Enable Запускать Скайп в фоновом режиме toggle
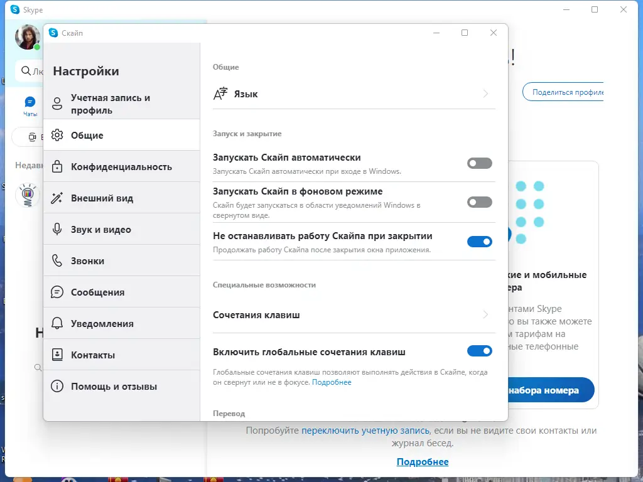The image size is (643, 482). click(479, 202)
